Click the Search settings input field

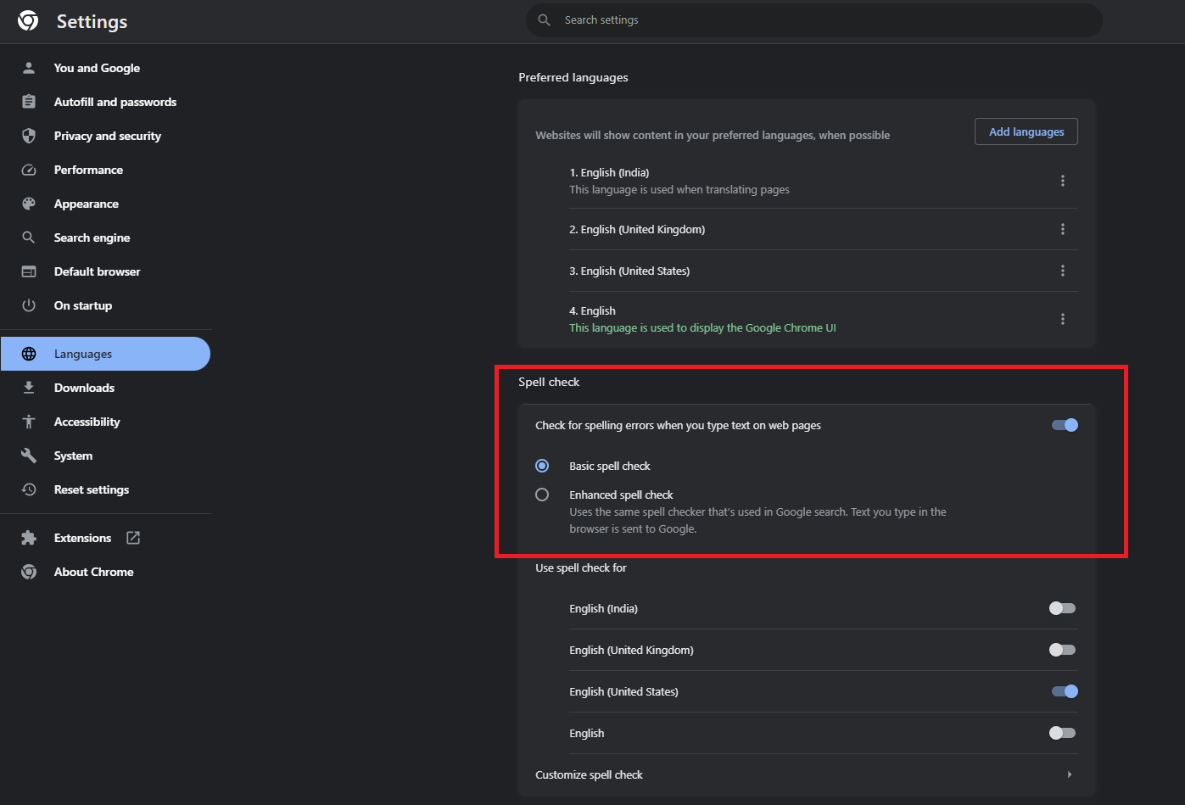814,20
